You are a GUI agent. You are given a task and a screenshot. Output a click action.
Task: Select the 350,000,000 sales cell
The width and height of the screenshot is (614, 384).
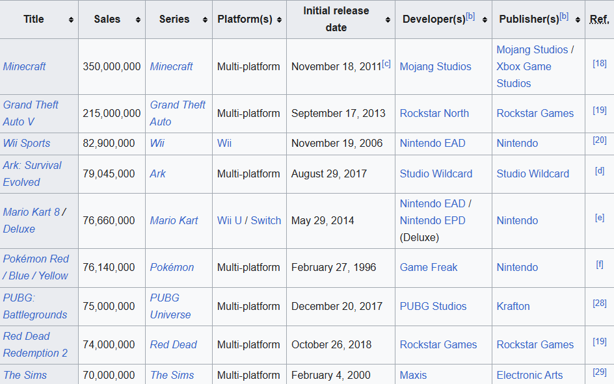point(112,66)
